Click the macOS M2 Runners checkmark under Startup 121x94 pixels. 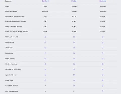[x=74, y=86]
